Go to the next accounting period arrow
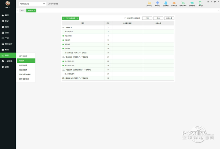Screen dimensions: 220x149 click(77, 18)
